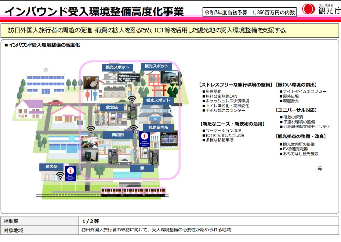The image size is (341, 242).
Task: Click the bullet おもてなし観光施設
Action: [x=299, y=154]
